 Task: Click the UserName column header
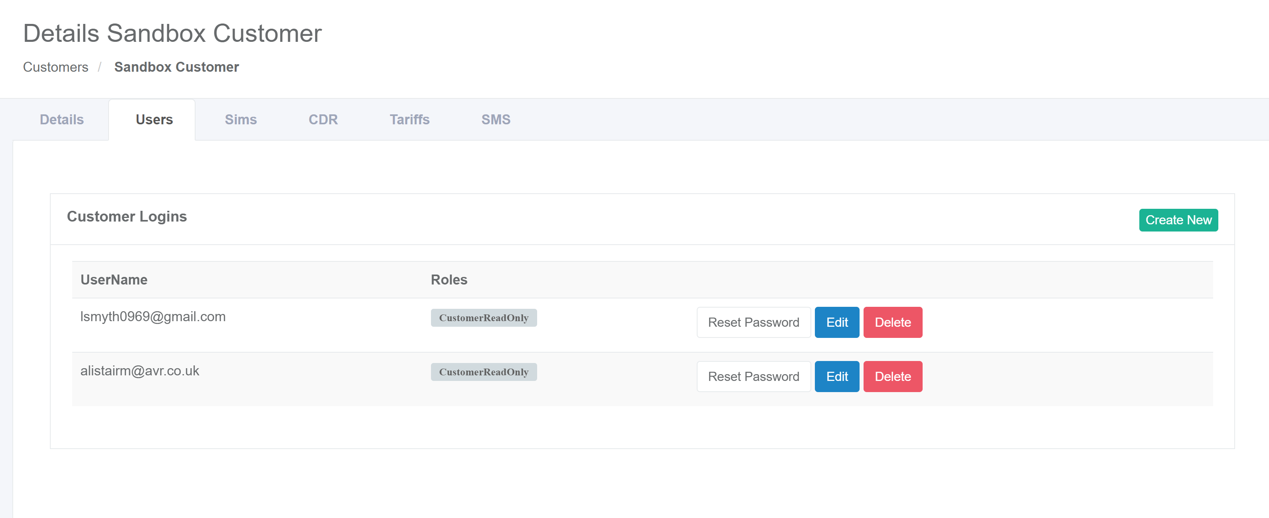pos(114,279)
